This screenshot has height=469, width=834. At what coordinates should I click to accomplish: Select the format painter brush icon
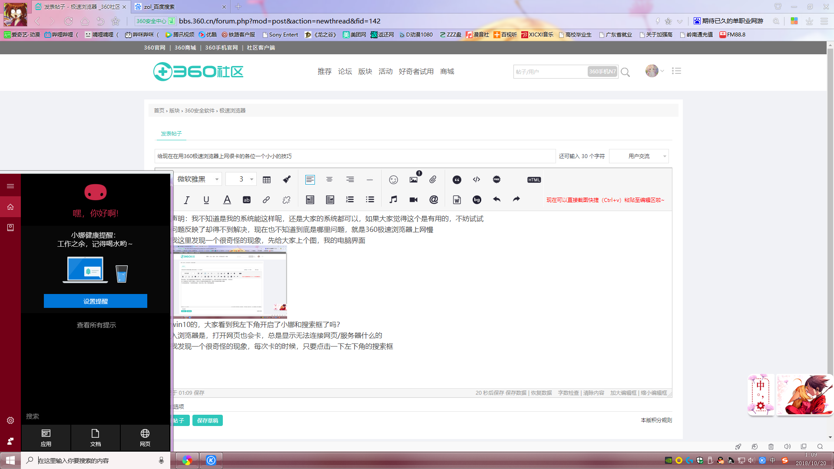(x=287, y=180)
